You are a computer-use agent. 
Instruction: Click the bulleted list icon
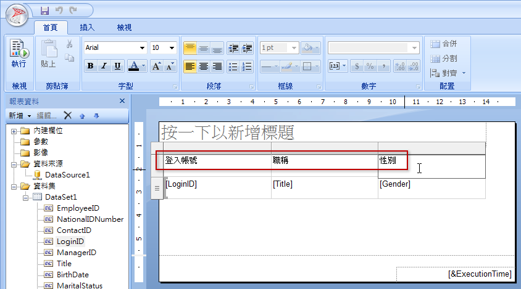(x=233, y=67)
